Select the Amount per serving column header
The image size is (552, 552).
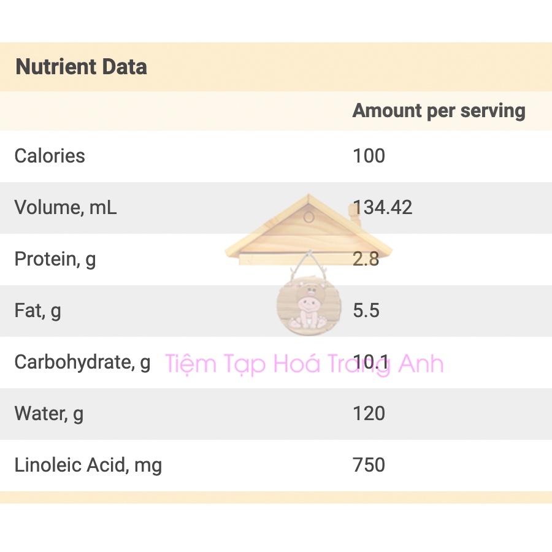tap(439, 111)
